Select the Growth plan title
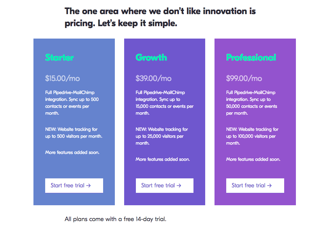Viewport: 329px width, 229px height. click(151, 58)
